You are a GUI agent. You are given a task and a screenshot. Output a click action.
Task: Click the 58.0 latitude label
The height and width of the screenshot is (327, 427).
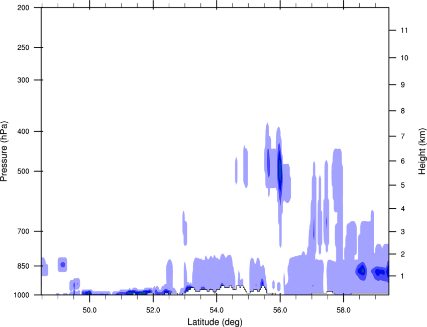point(344,310)
